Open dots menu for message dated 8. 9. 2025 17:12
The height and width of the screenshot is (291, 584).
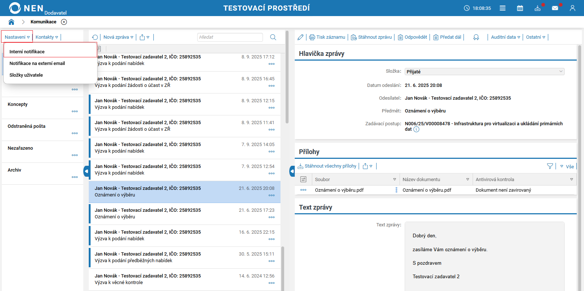272,64
